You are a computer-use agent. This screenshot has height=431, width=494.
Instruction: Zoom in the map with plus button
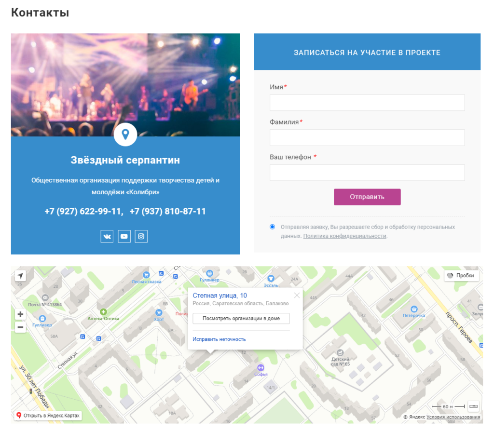(20, 314)
